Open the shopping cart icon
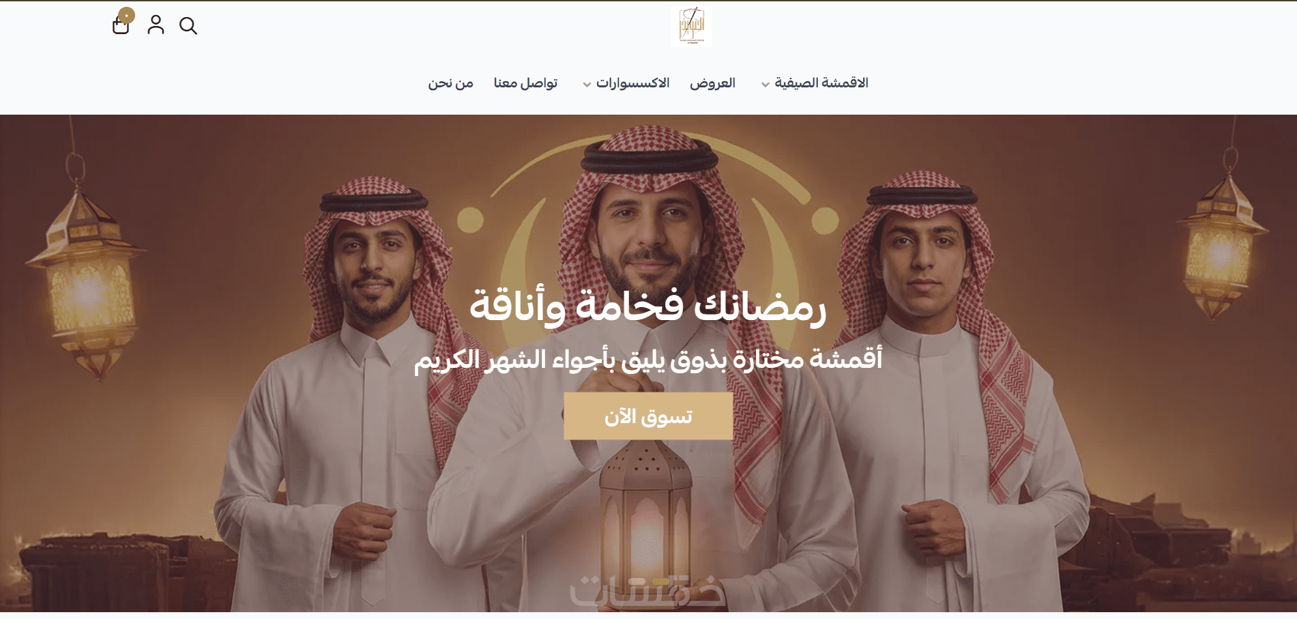 click(x=121, y=26)
